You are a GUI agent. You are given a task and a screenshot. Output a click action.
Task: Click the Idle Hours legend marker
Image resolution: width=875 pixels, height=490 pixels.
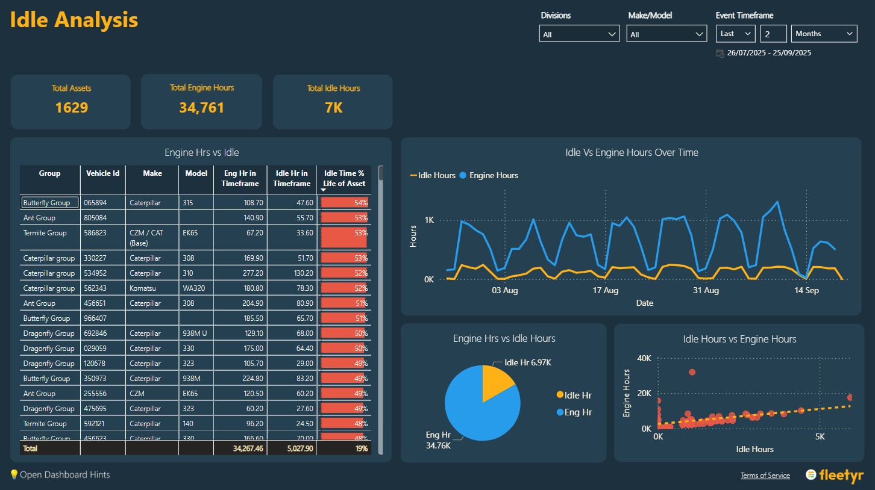pyautogui.click(x=413, y=176)
